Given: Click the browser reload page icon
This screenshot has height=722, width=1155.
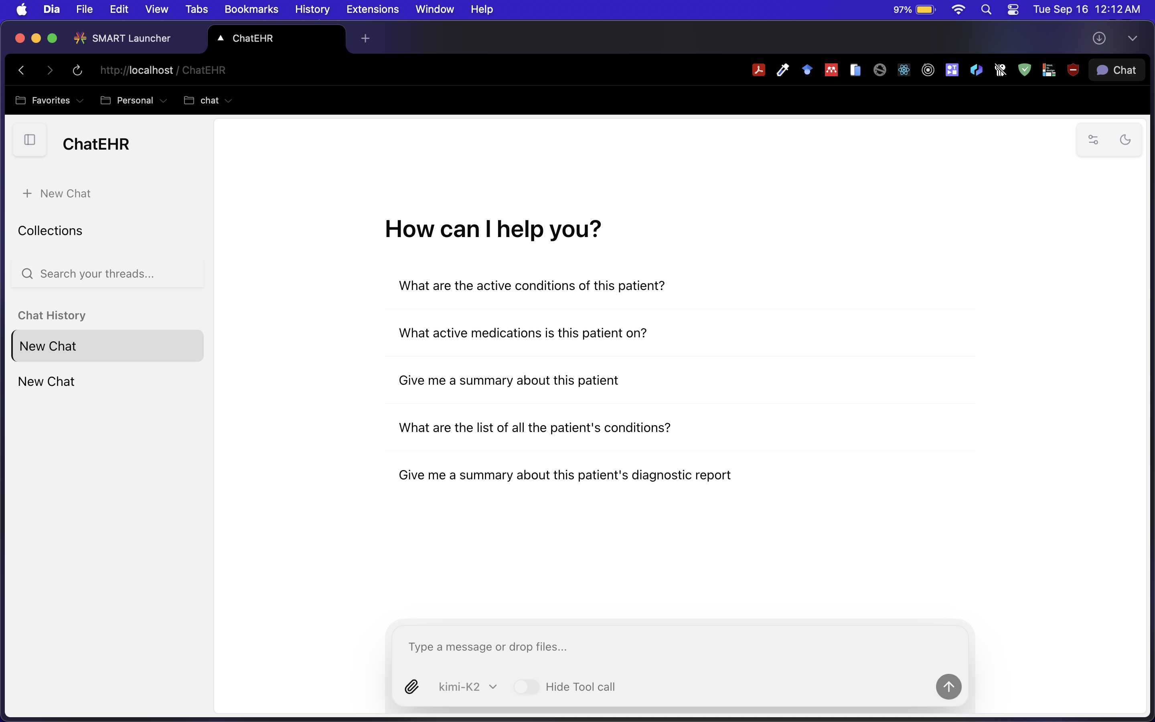Looking at the screenshot, I should (77, 70).
